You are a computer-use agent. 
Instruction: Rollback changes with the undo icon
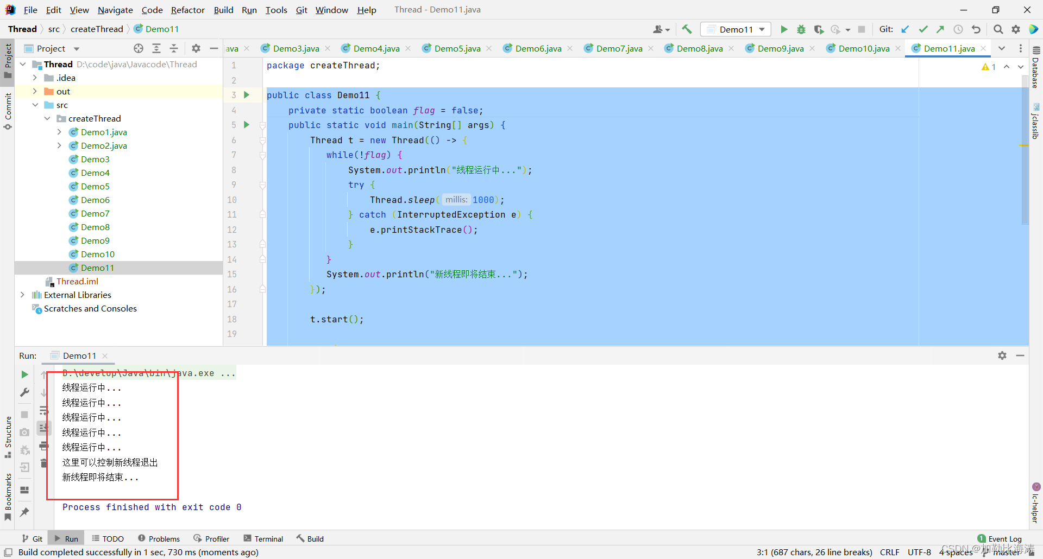tap(976, 29)
